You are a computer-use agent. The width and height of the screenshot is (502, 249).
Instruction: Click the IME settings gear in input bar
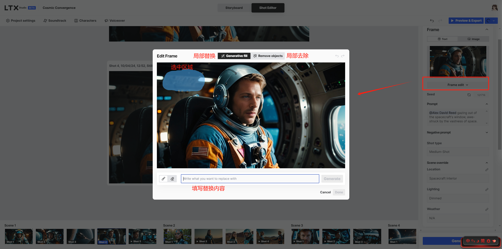pyautogui.click(x=488, y=241)
